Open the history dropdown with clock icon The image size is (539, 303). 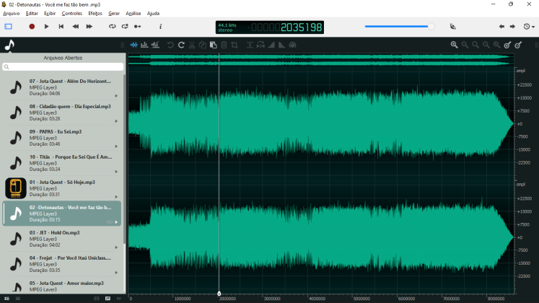[529, 27]
